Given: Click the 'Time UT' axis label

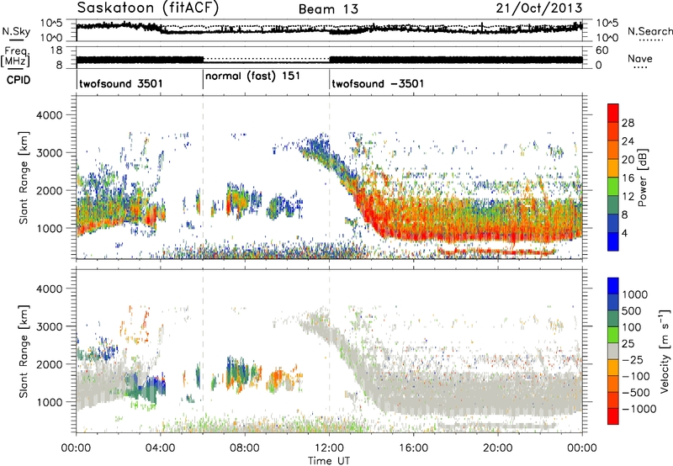Looking at the screenshot, I should pos(329,461).
